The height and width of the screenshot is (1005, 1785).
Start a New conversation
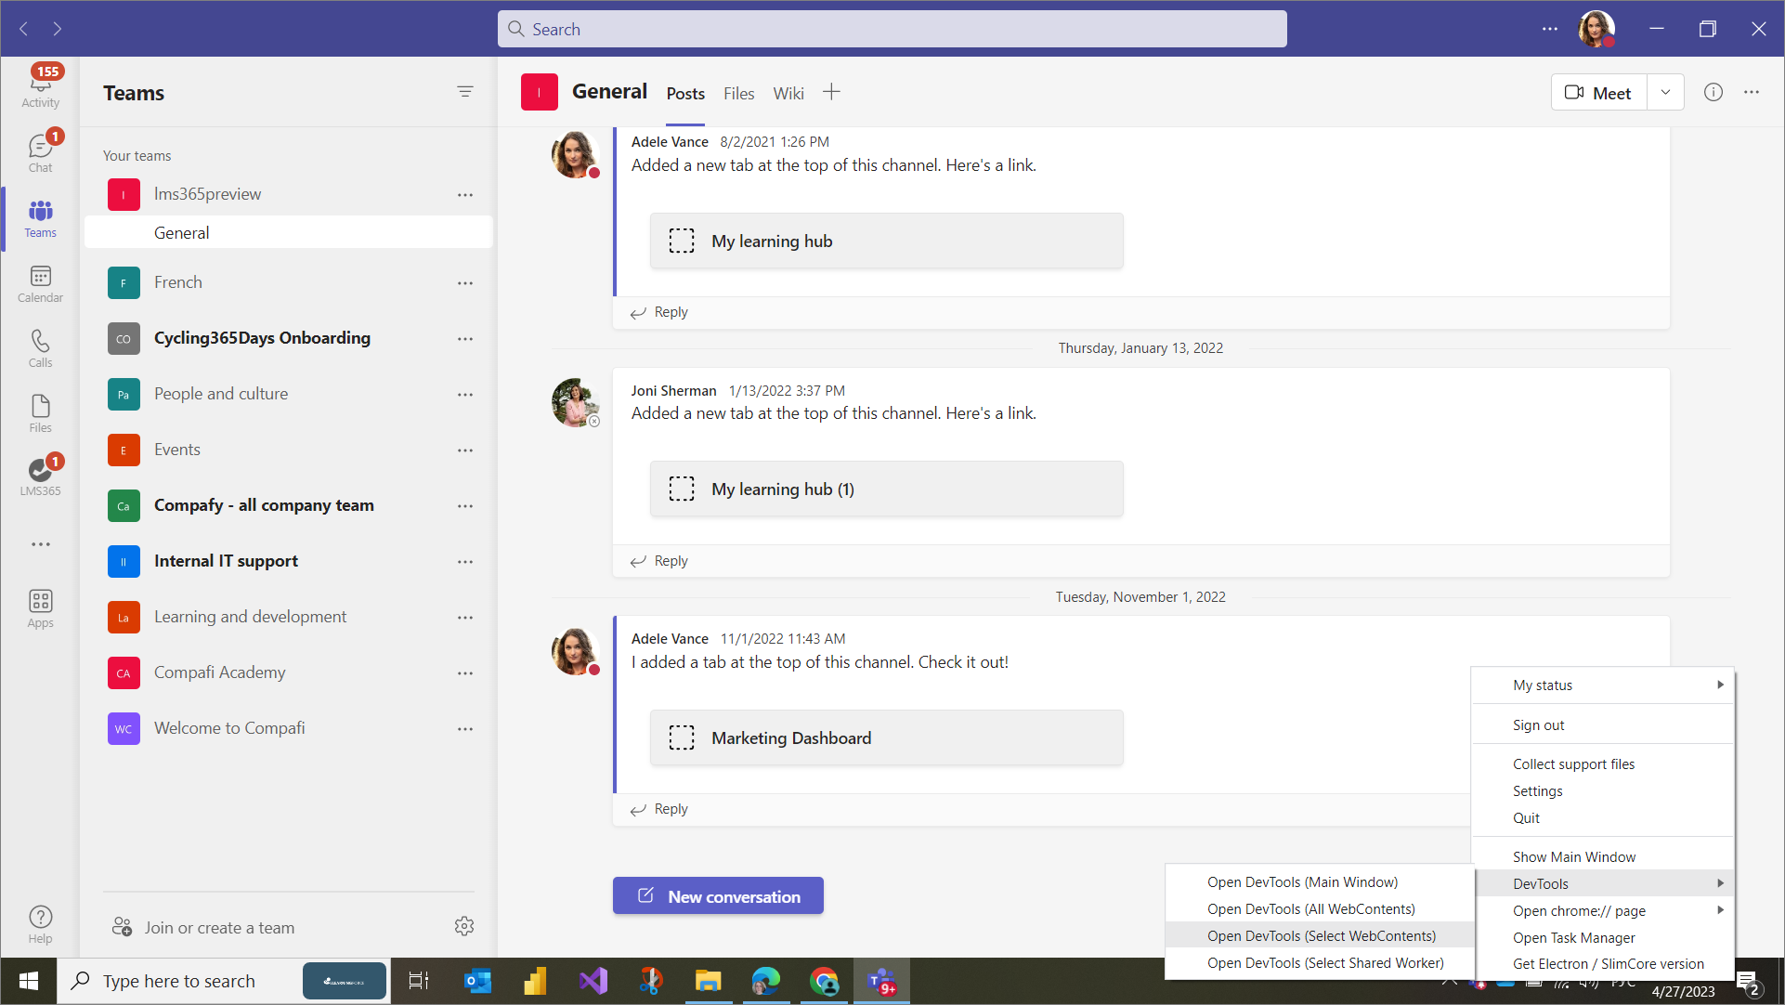[718, 895]
